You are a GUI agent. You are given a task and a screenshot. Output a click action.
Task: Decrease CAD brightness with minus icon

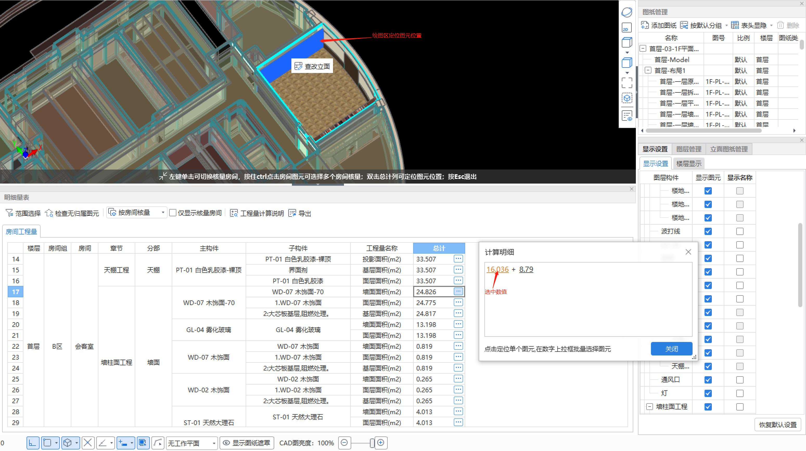(344, 443)
